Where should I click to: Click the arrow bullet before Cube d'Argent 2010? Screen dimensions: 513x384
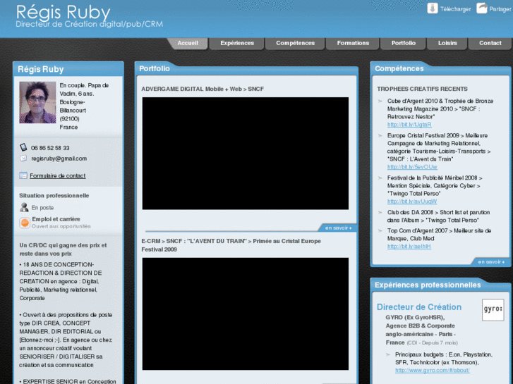tap(380, 101)
